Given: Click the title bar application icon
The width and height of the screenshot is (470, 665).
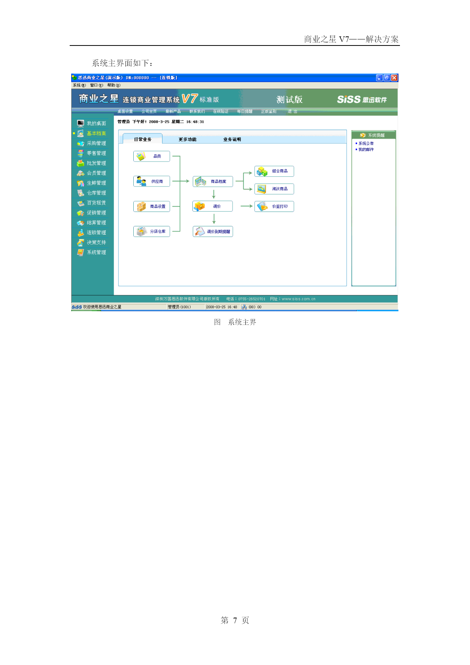Looking at the screenshot, I should 74,78.
